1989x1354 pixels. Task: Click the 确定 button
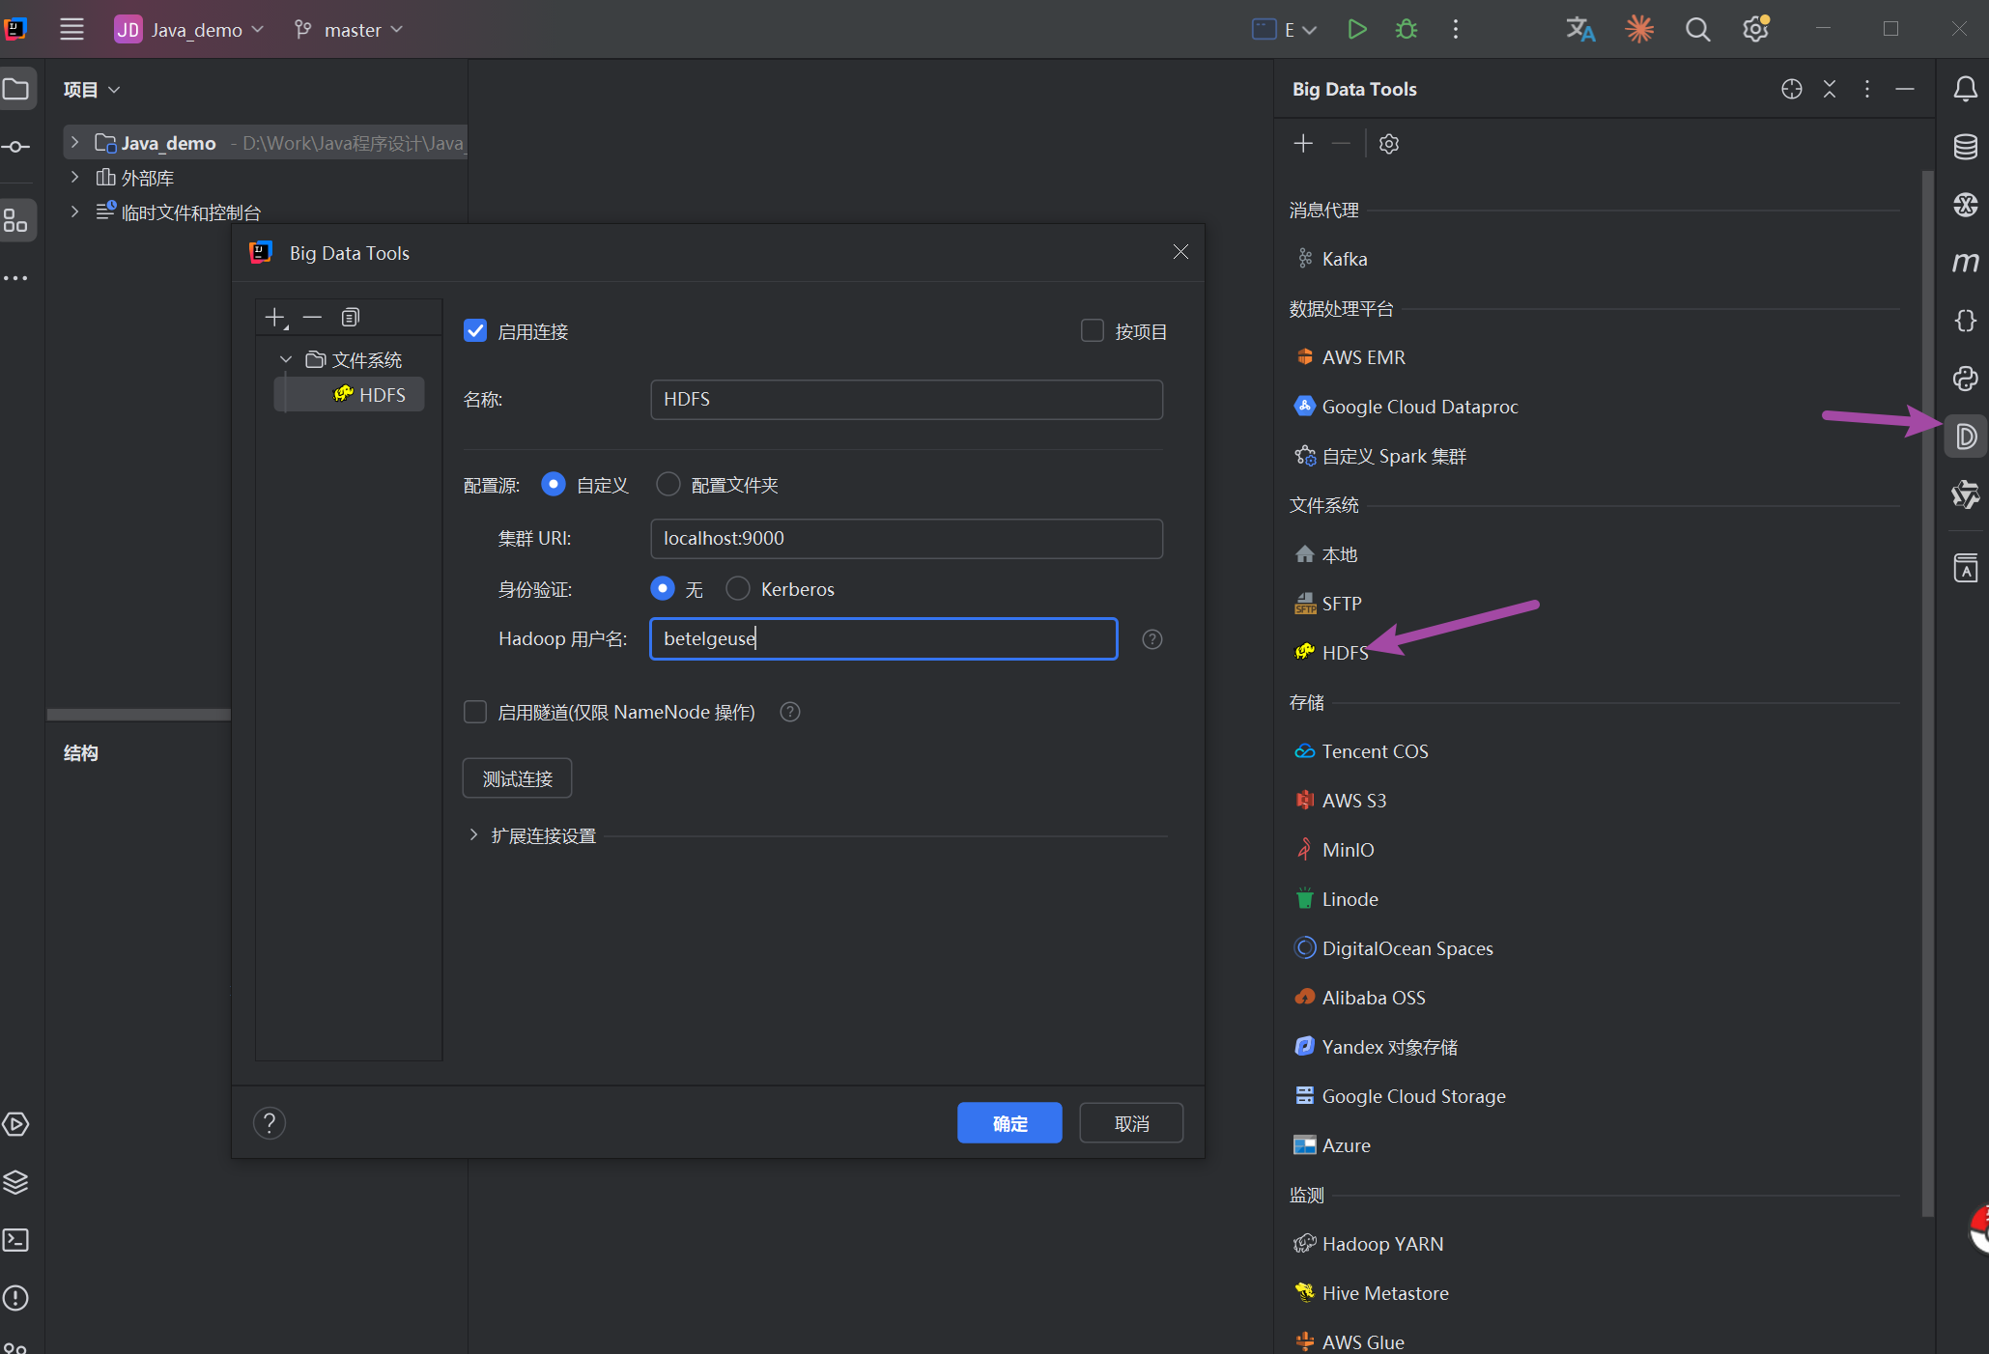tap(1009, 1123)
